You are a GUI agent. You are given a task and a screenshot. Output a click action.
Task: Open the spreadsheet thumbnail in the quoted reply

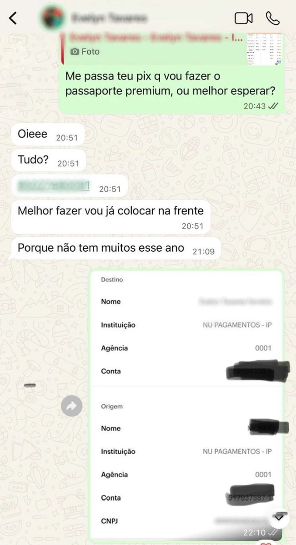265,49
